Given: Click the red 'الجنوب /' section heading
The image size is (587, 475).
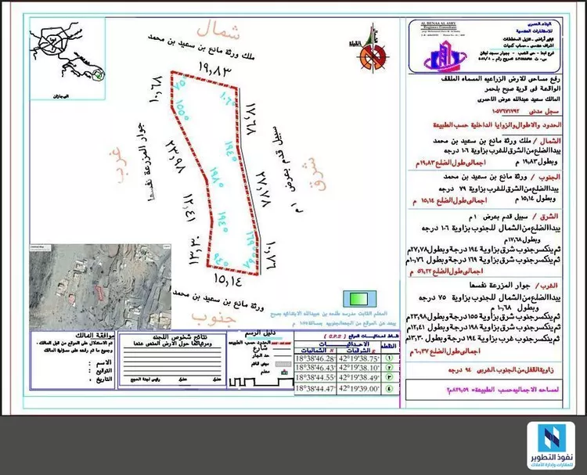Looking at the screenshot, I should (547, 177).
